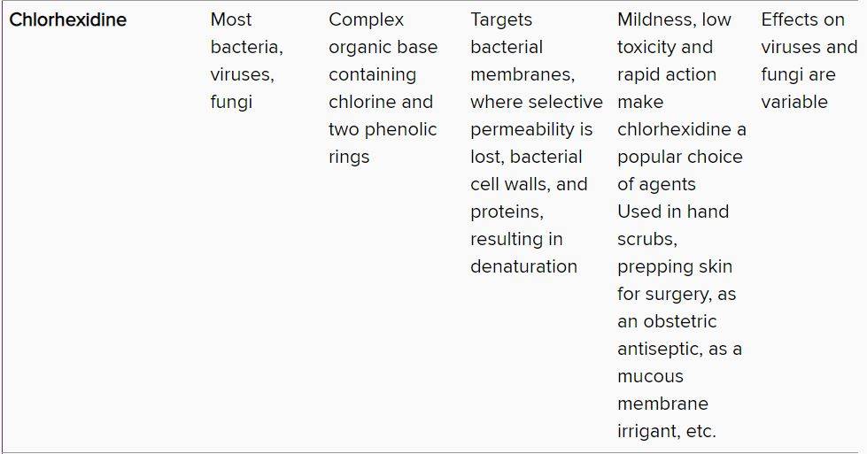Click 'permeability is' text line

coord(531,129)
